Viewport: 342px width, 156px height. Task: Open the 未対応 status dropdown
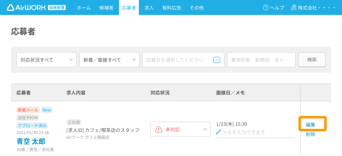[x=180, y=129]
